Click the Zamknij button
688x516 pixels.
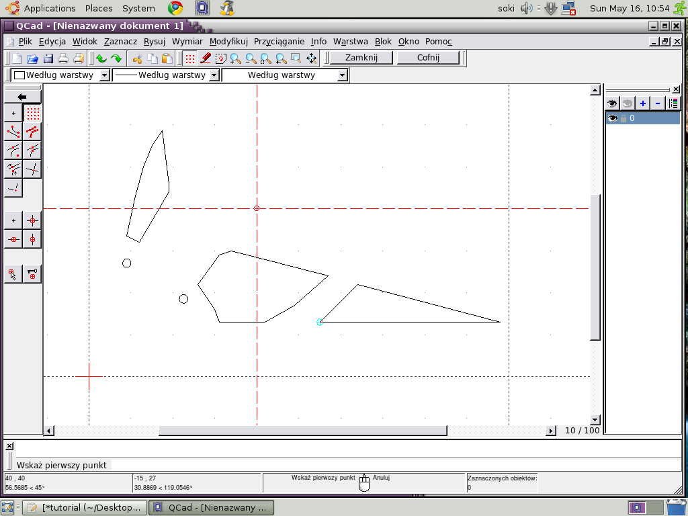[x=361, y=58]
